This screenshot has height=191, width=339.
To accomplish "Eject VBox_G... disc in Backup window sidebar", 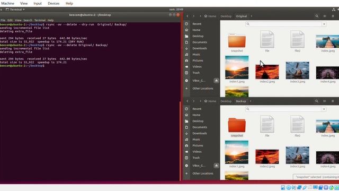I will click(216, 166).
